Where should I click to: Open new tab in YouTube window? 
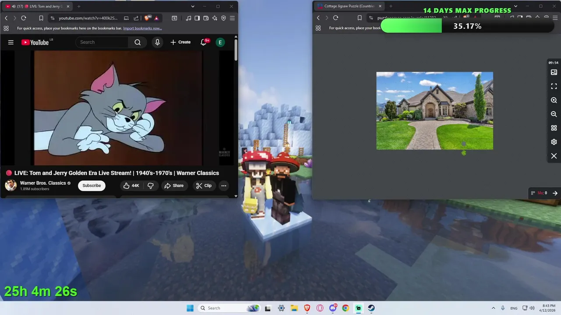pos(79,6)
